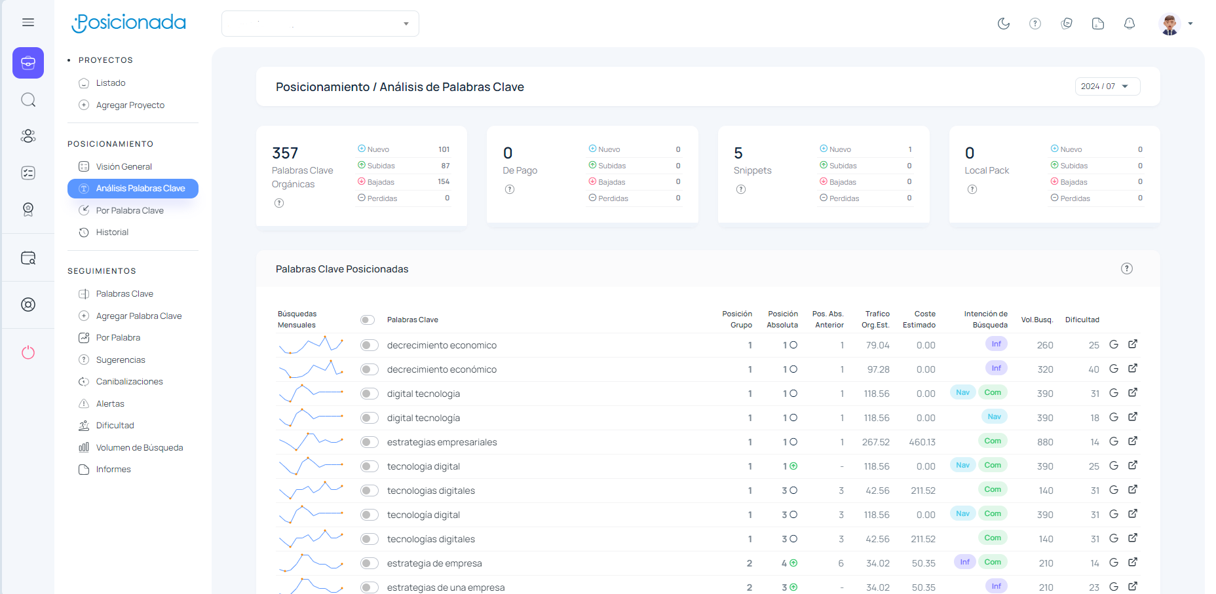The height and width of the screenshot is (594, 1216).
Task: Toggle the header Palabras Clave switch
Action: (368, 320)
